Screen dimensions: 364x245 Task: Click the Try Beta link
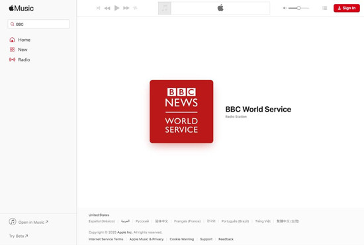[19, 236]
